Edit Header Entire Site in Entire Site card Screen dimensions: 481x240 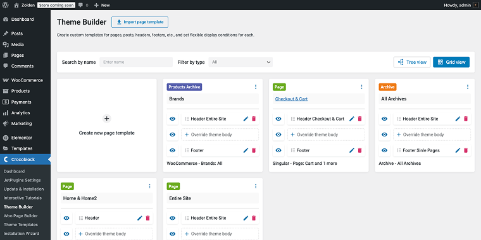[x=246, y=218]
